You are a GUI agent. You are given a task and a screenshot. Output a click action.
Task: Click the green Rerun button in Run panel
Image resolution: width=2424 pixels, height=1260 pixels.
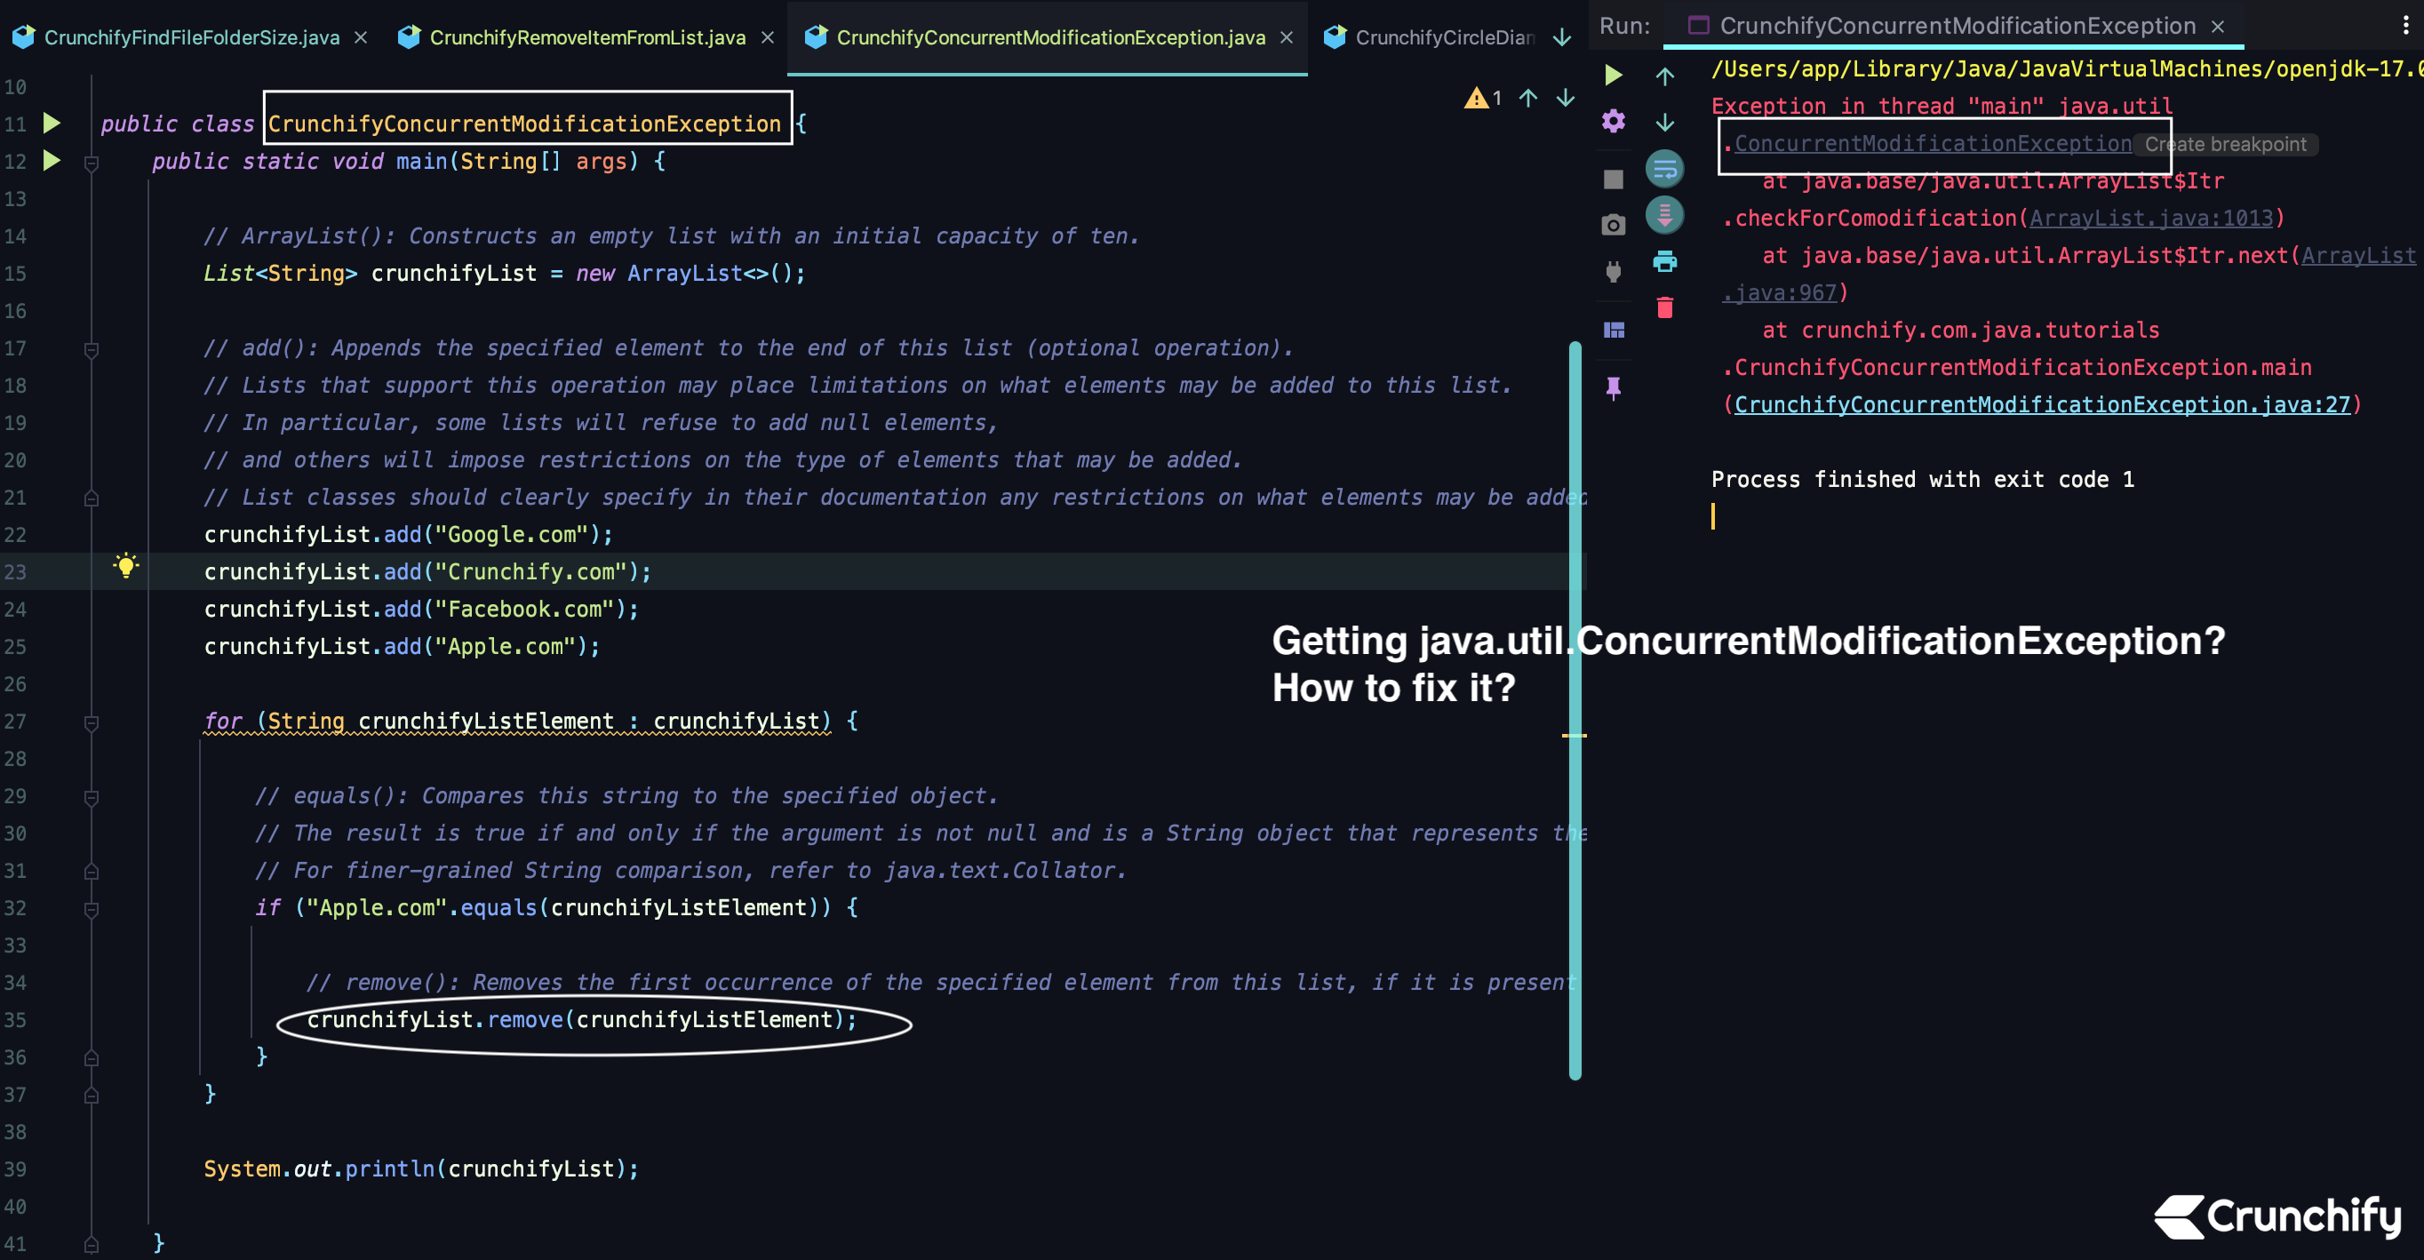pyautogui.click(x=1613, y=75)
